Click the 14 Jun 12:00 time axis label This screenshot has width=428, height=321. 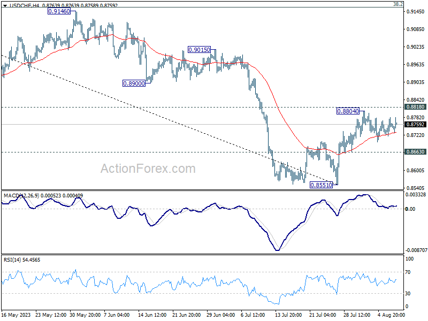tap(152, 315)
